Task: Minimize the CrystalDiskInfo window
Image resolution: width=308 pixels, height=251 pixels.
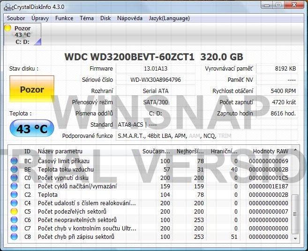Action: 267,5
